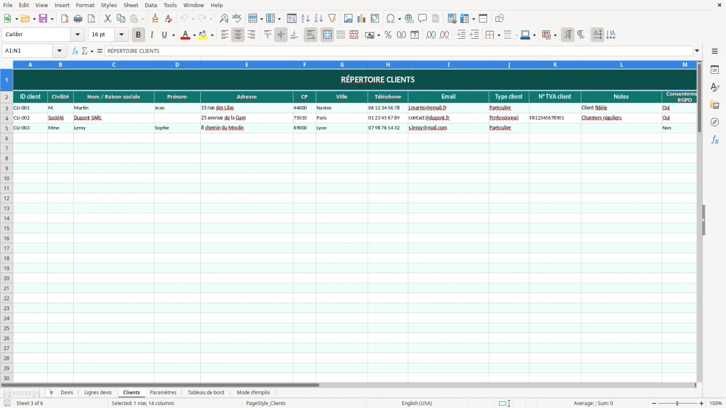Run the Spelling check icon
This screenshot has height=408, width=726.
(x=237, y=19)
